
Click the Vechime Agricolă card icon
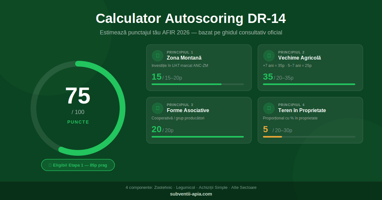point(269,55)
